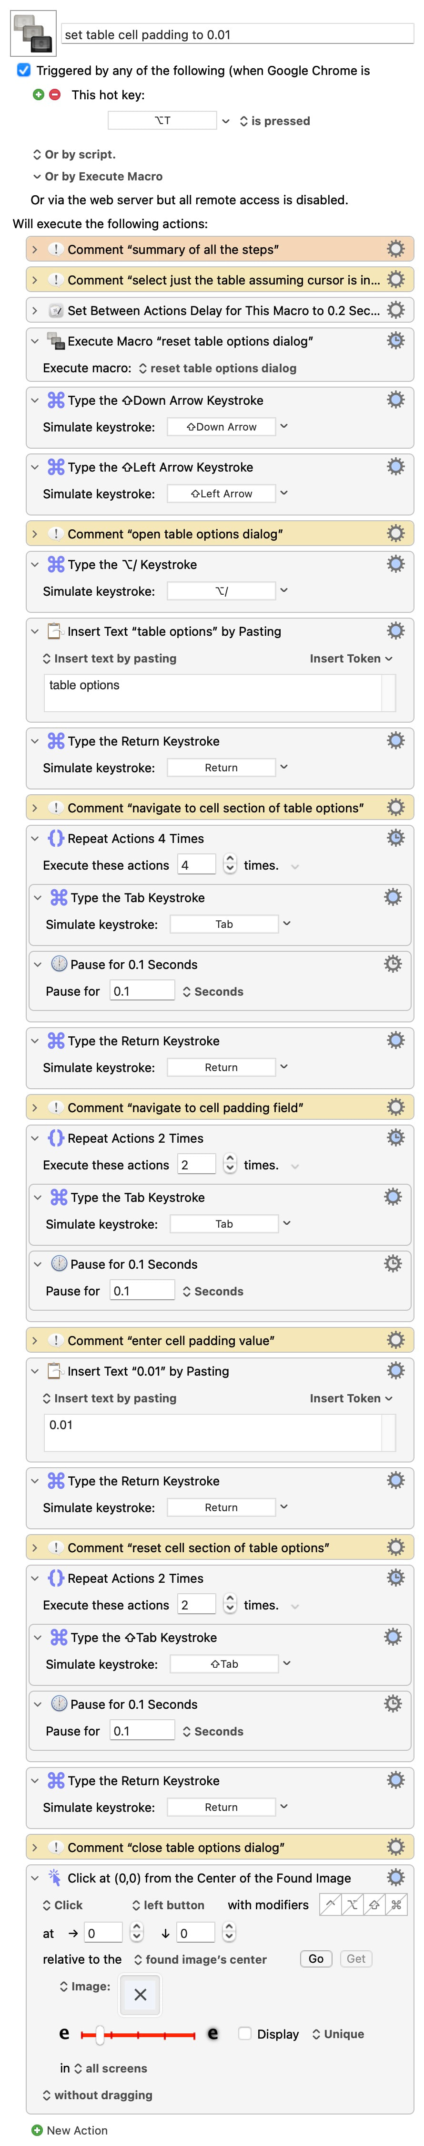Expand the open table options dialog comment
The width and height of the screenshot is (424, 2146).
click(34, 534)
